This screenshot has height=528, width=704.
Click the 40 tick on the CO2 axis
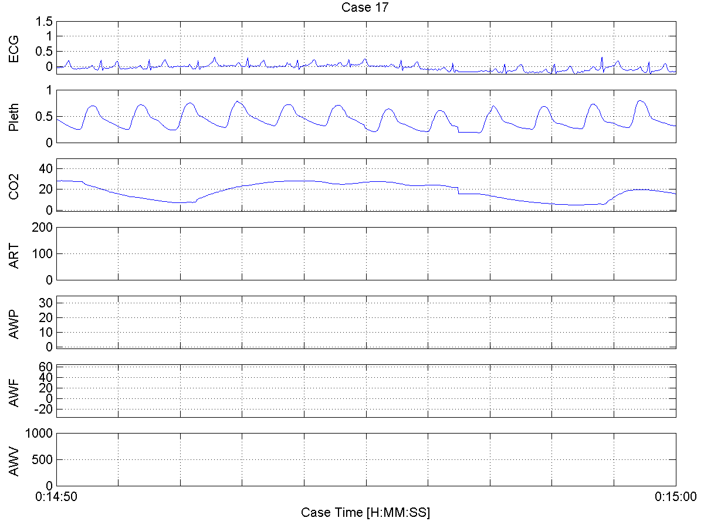pos(46,168)
